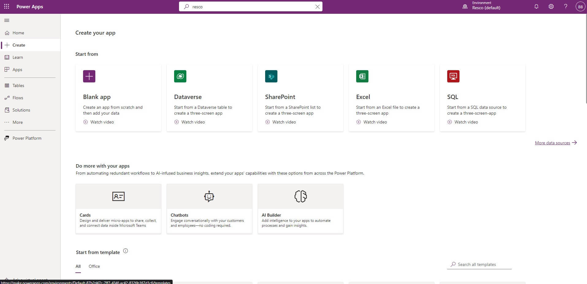Click the green Dataverse icon

click(180, 76)
